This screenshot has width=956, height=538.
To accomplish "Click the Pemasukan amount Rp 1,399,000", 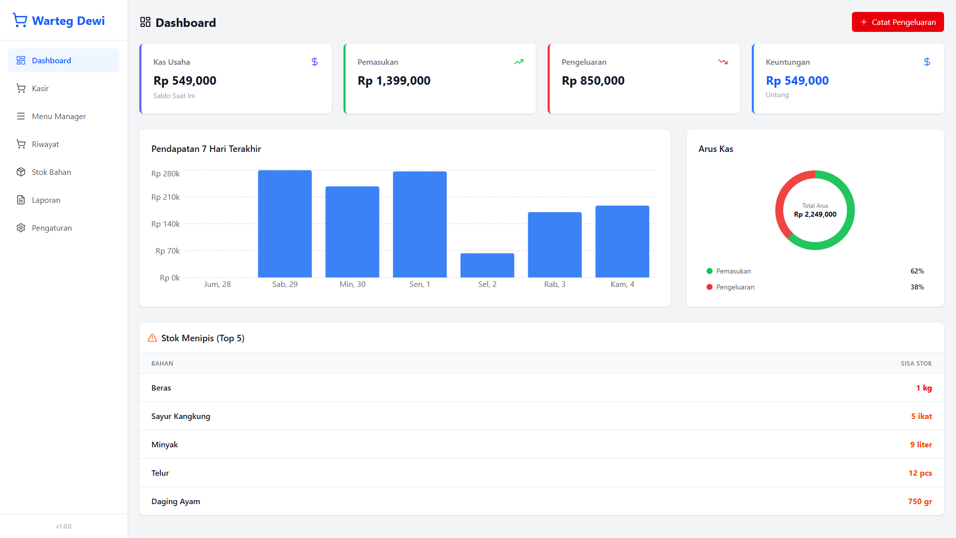I will (x=394, y=80).
